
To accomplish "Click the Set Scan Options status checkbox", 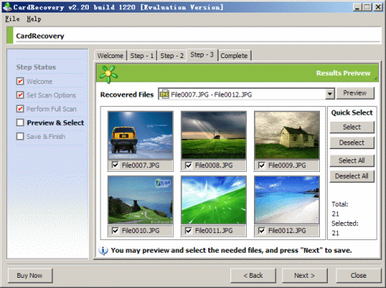I will tap(20, 95).
